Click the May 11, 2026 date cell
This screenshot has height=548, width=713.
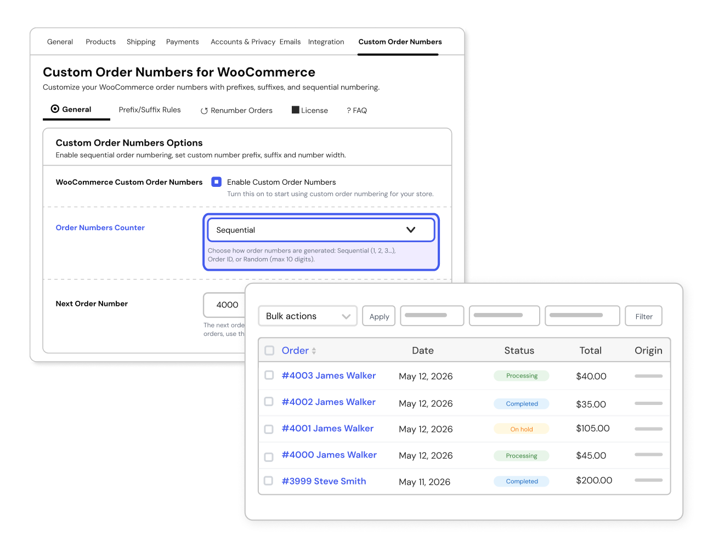425,482
